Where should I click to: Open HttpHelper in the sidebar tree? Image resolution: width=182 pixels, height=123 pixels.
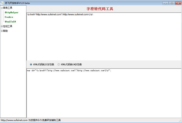click(x=11, y=12)
